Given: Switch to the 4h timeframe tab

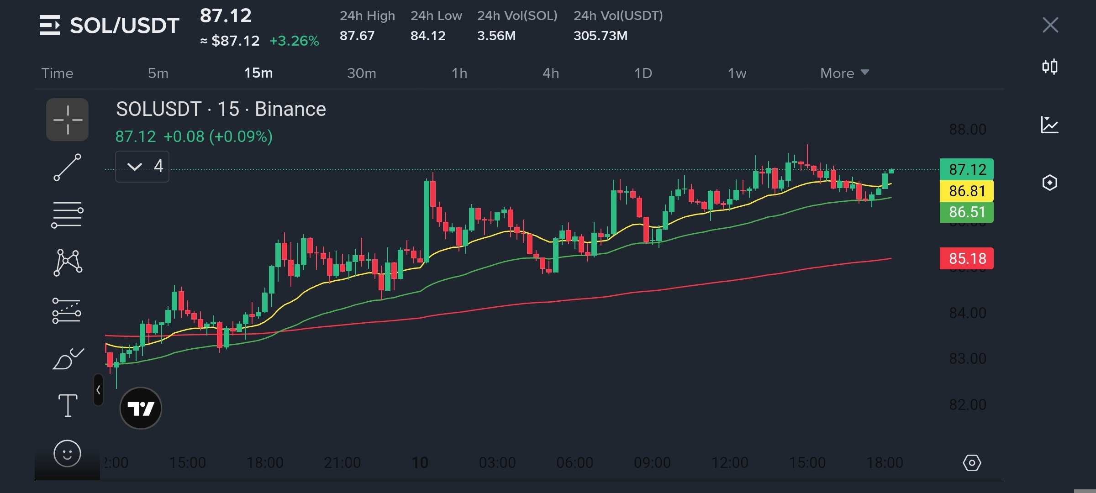Looking at the screenshot, I should 551,73.
